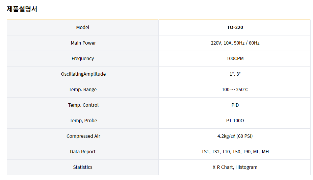Select the PID value cell
The width and height of the screenshot is (313, 180).
tap(235, 105)
